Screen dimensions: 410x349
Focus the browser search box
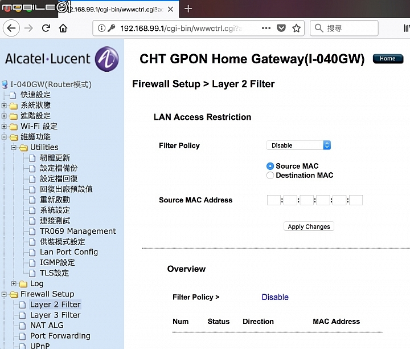coord(344,28)
